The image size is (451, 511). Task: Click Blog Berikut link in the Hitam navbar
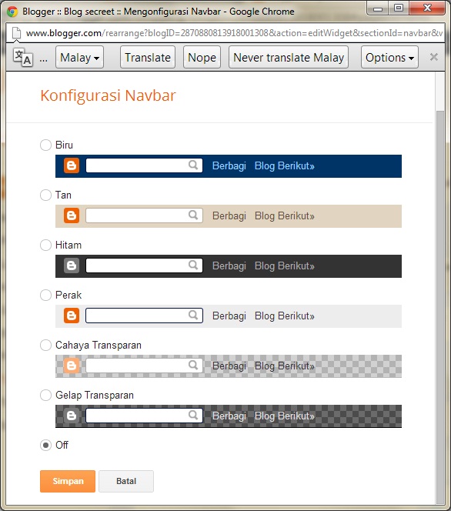[285, 266]
